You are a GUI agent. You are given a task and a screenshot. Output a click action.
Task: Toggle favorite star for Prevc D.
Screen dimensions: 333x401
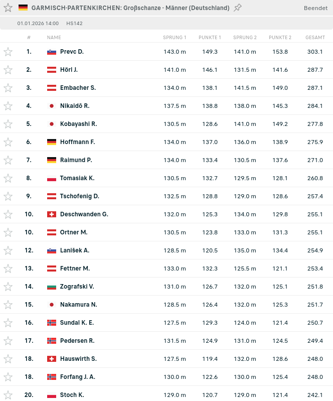point(8,52)
